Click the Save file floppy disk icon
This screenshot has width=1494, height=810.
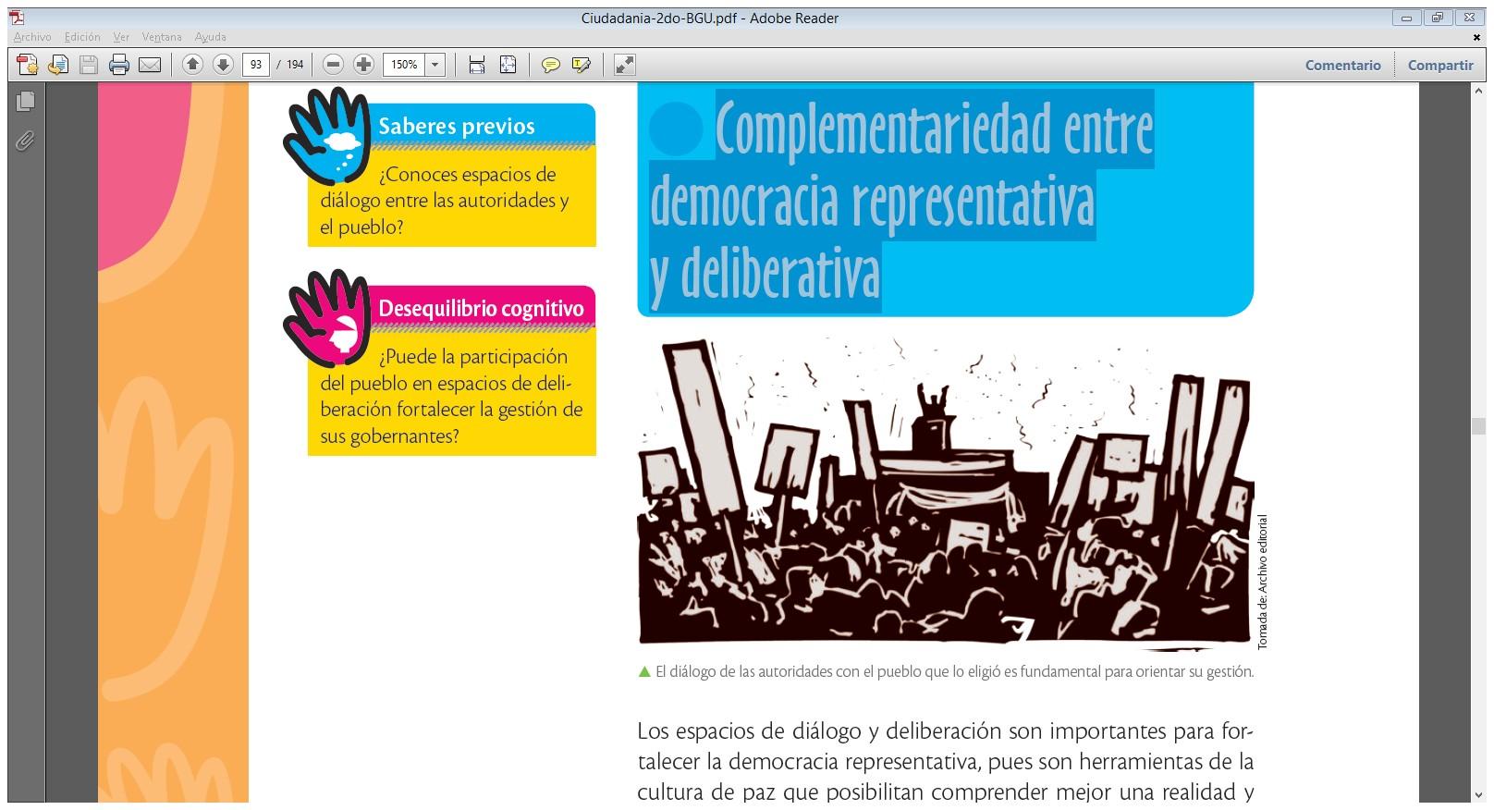click(x=89, y=65)
